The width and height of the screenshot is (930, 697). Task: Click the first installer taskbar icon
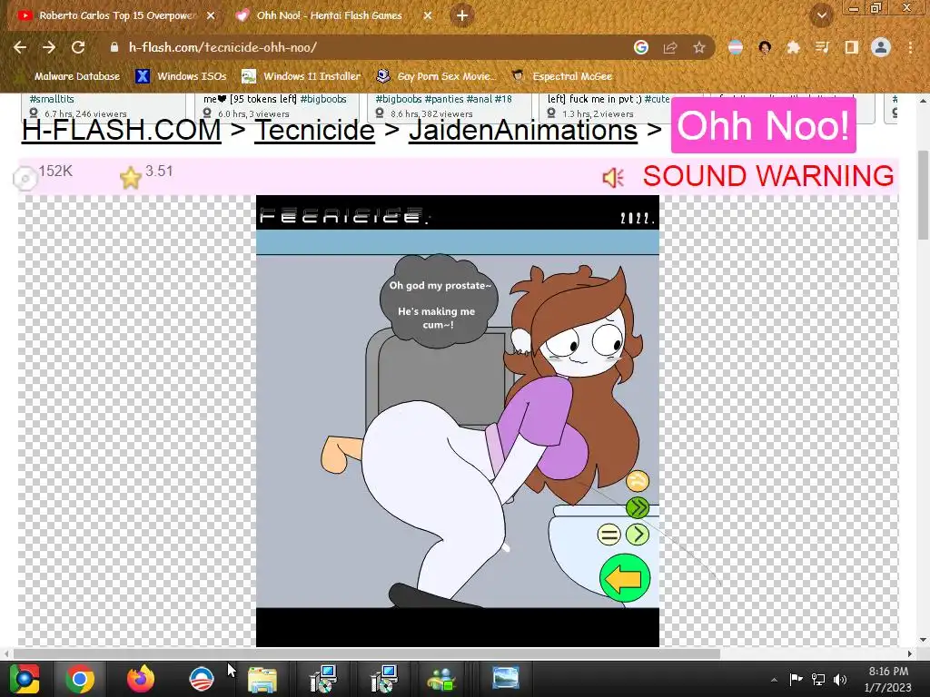tap(323, 679)
